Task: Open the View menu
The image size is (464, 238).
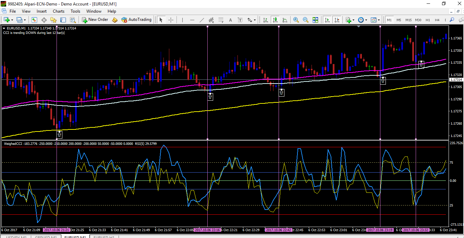Action: [x=26, y=11]
